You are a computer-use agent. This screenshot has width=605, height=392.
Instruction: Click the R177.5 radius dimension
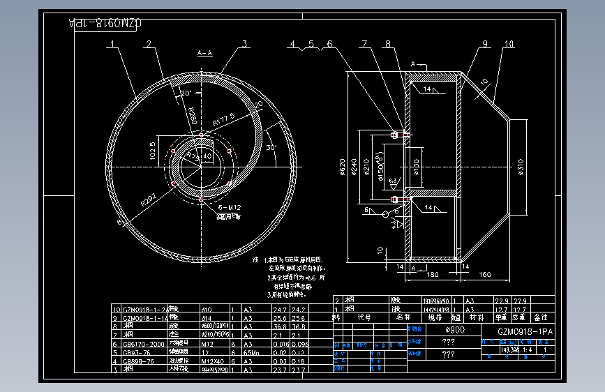pyautogui.click(x=224, y=119)
